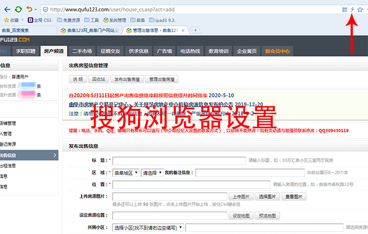Open the 全局 CSS bookmark

(41, 20)
